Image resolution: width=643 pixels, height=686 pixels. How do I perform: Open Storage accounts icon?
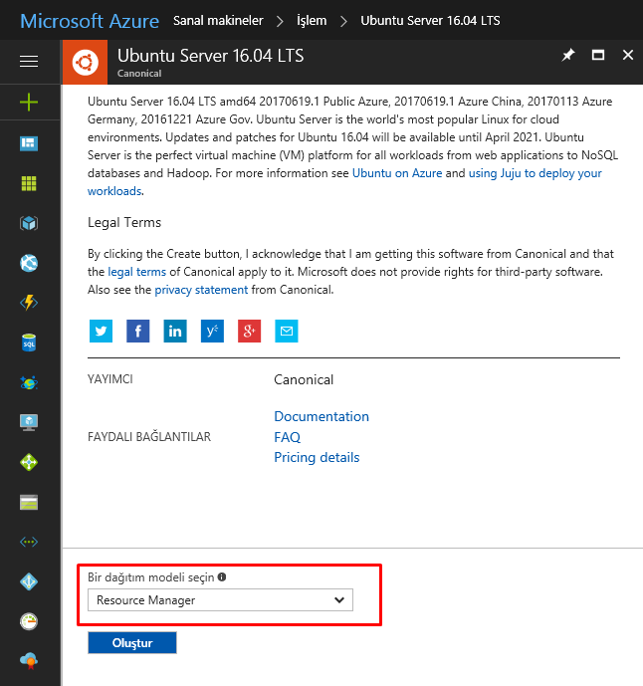(29, 502)
